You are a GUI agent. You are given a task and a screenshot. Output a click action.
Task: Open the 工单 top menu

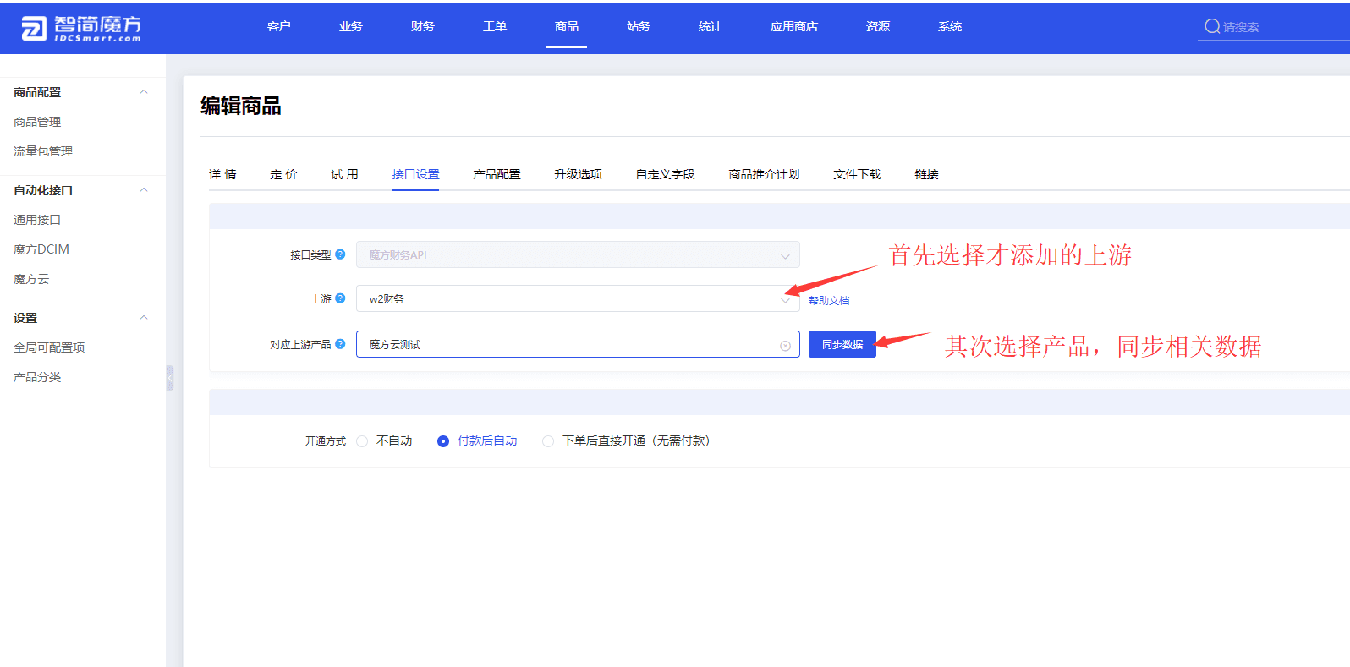pos(495,26)
